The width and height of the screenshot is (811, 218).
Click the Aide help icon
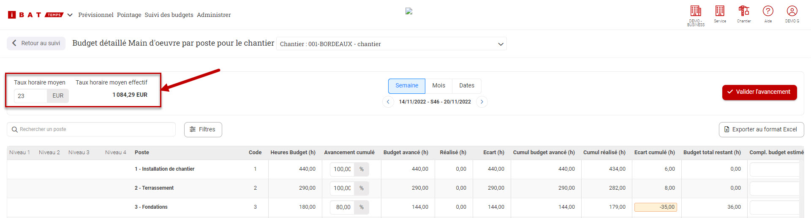click(x=768, y=11)
